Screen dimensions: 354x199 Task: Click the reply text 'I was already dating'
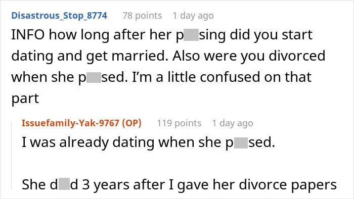point(88,142)
